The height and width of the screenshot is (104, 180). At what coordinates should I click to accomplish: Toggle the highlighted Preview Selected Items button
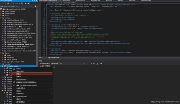click(28, 4)
